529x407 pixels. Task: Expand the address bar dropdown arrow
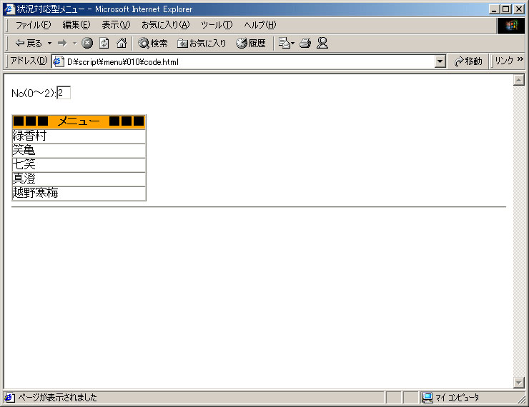tap(440, 61)
